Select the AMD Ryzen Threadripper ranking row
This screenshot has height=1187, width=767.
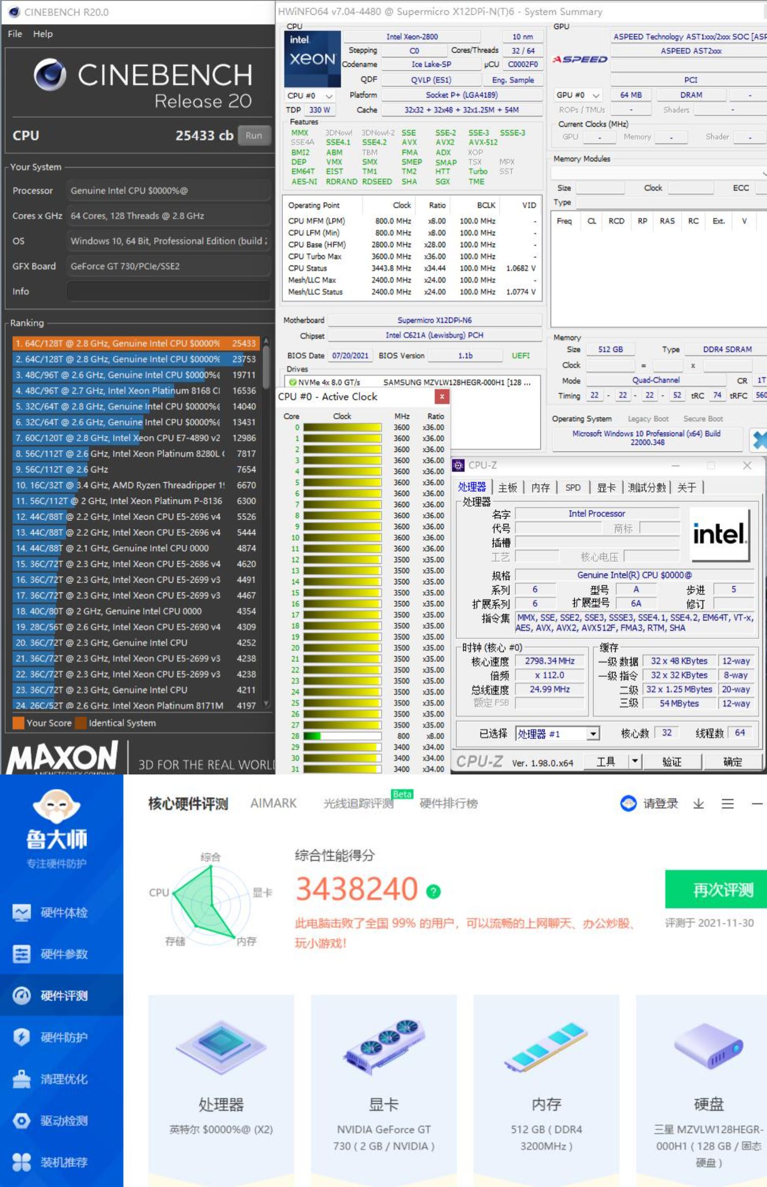(x=136, y=485)
